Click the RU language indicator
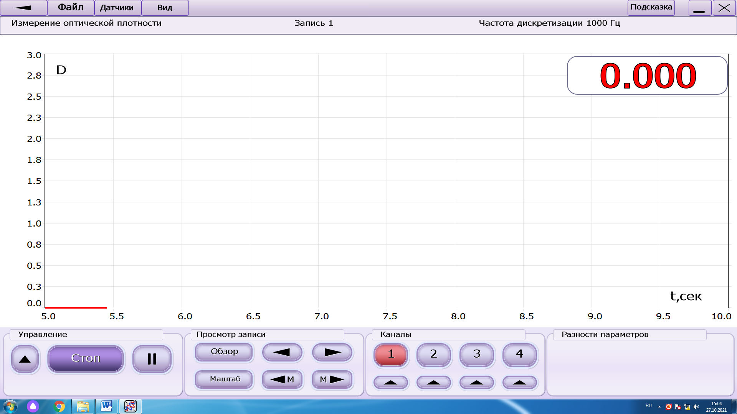The image size is (737, 414). [649, 406]
